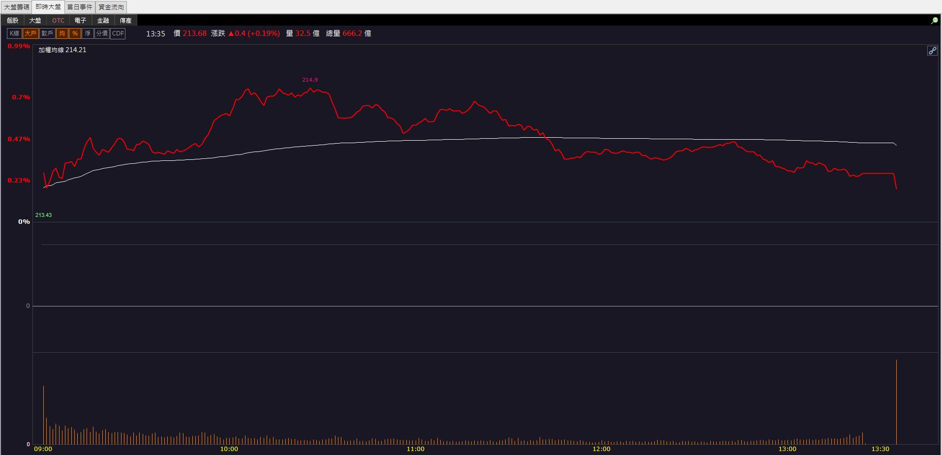Image resolution: width=942 pixels, height=455 pixels.
Task: Switch to the 大盤籌碼 tab
Action: 16,7
